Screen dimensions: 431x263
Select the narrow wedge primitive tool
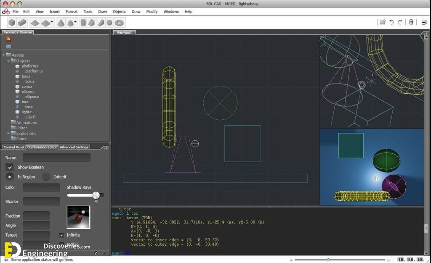[101, 23]
